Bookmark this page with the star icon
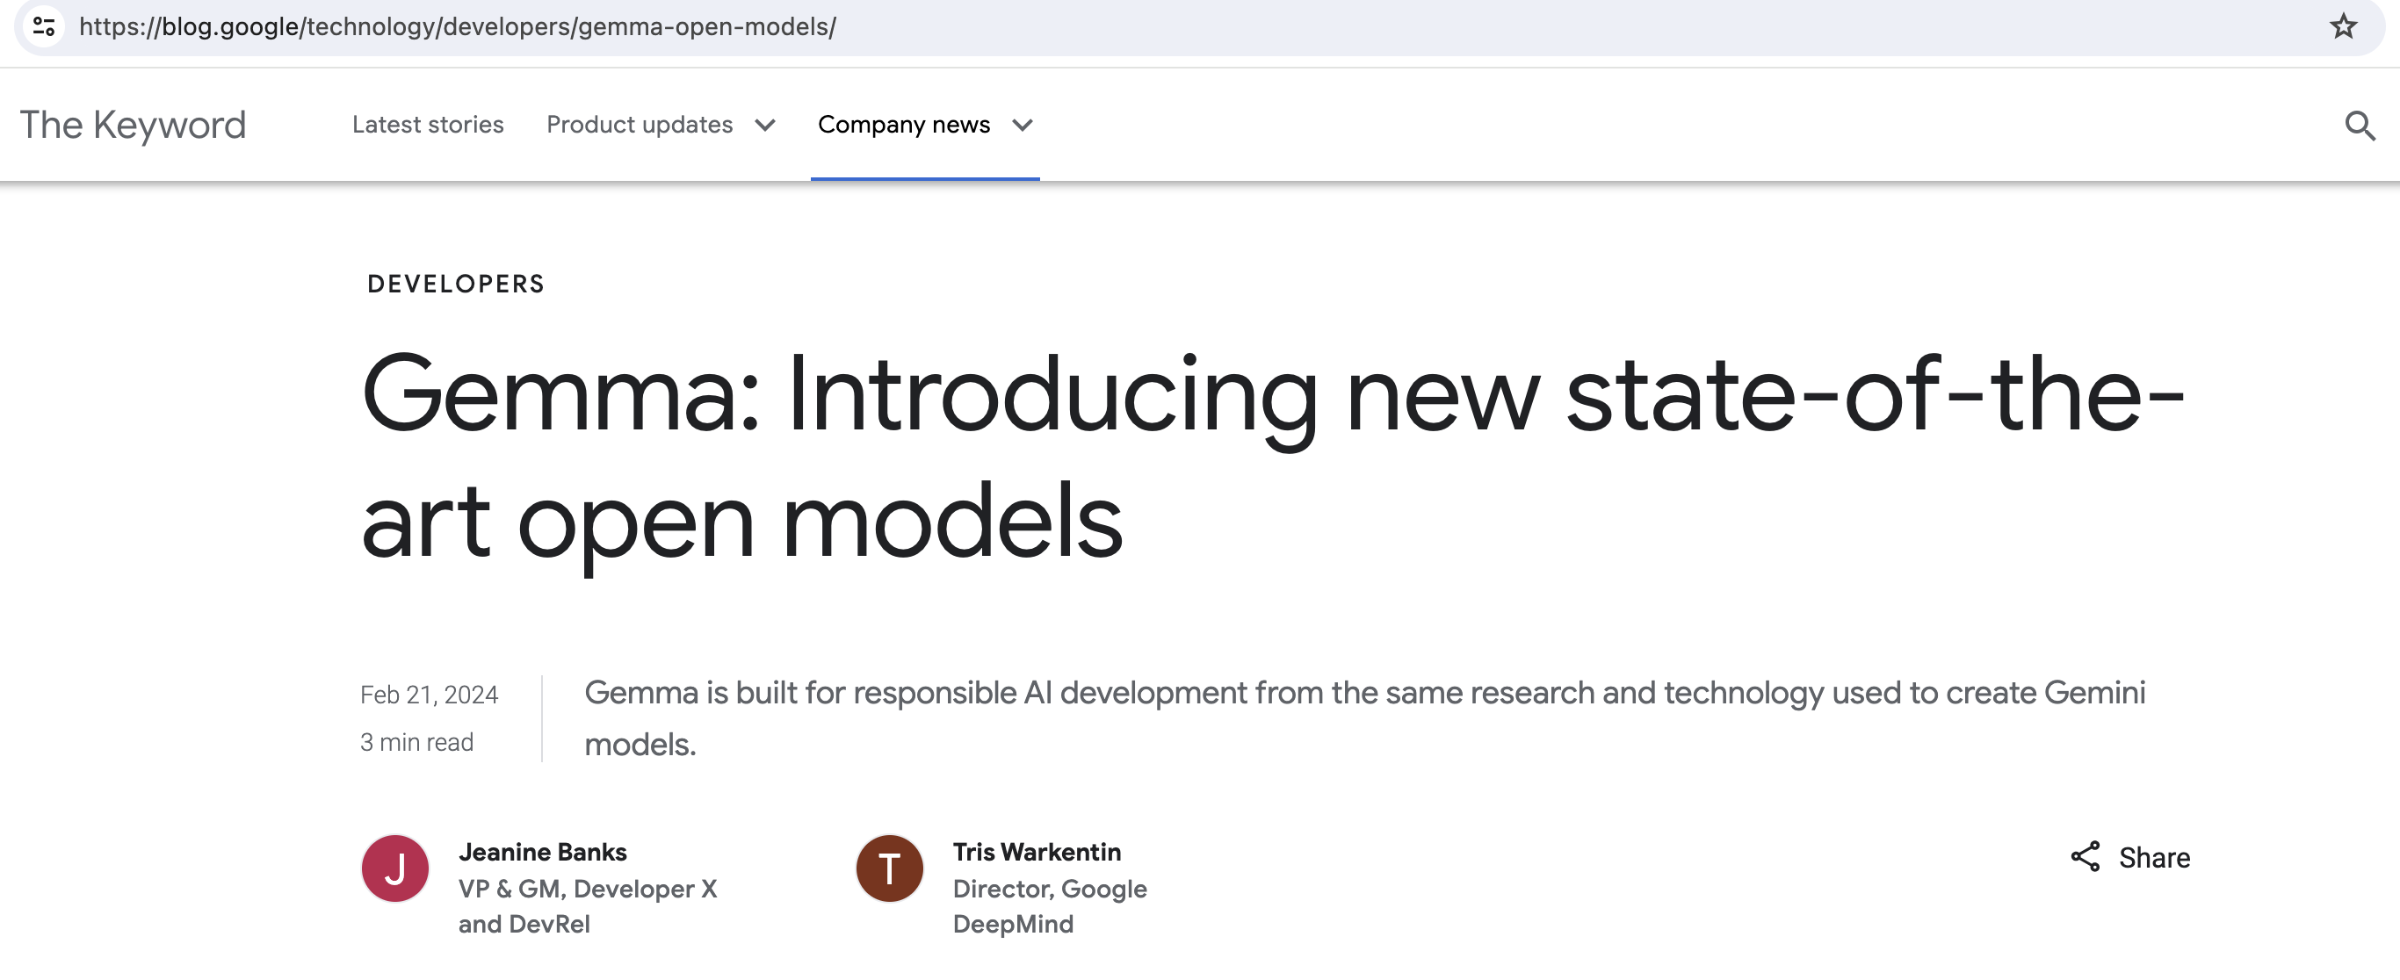This screenshot has height=980, width=2400. click(x=2343, y=26)
